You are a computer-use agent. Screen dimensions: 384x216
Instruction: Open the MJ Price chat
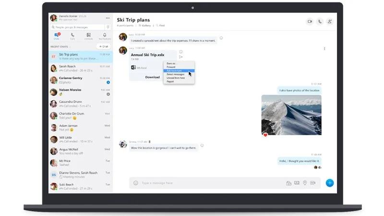point(81,163)
